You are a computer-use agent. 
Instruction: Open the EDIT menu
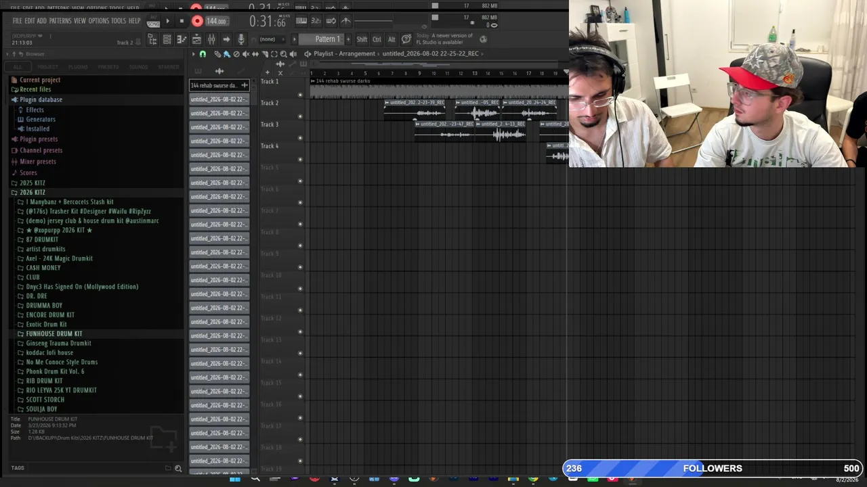click(29, 21)
